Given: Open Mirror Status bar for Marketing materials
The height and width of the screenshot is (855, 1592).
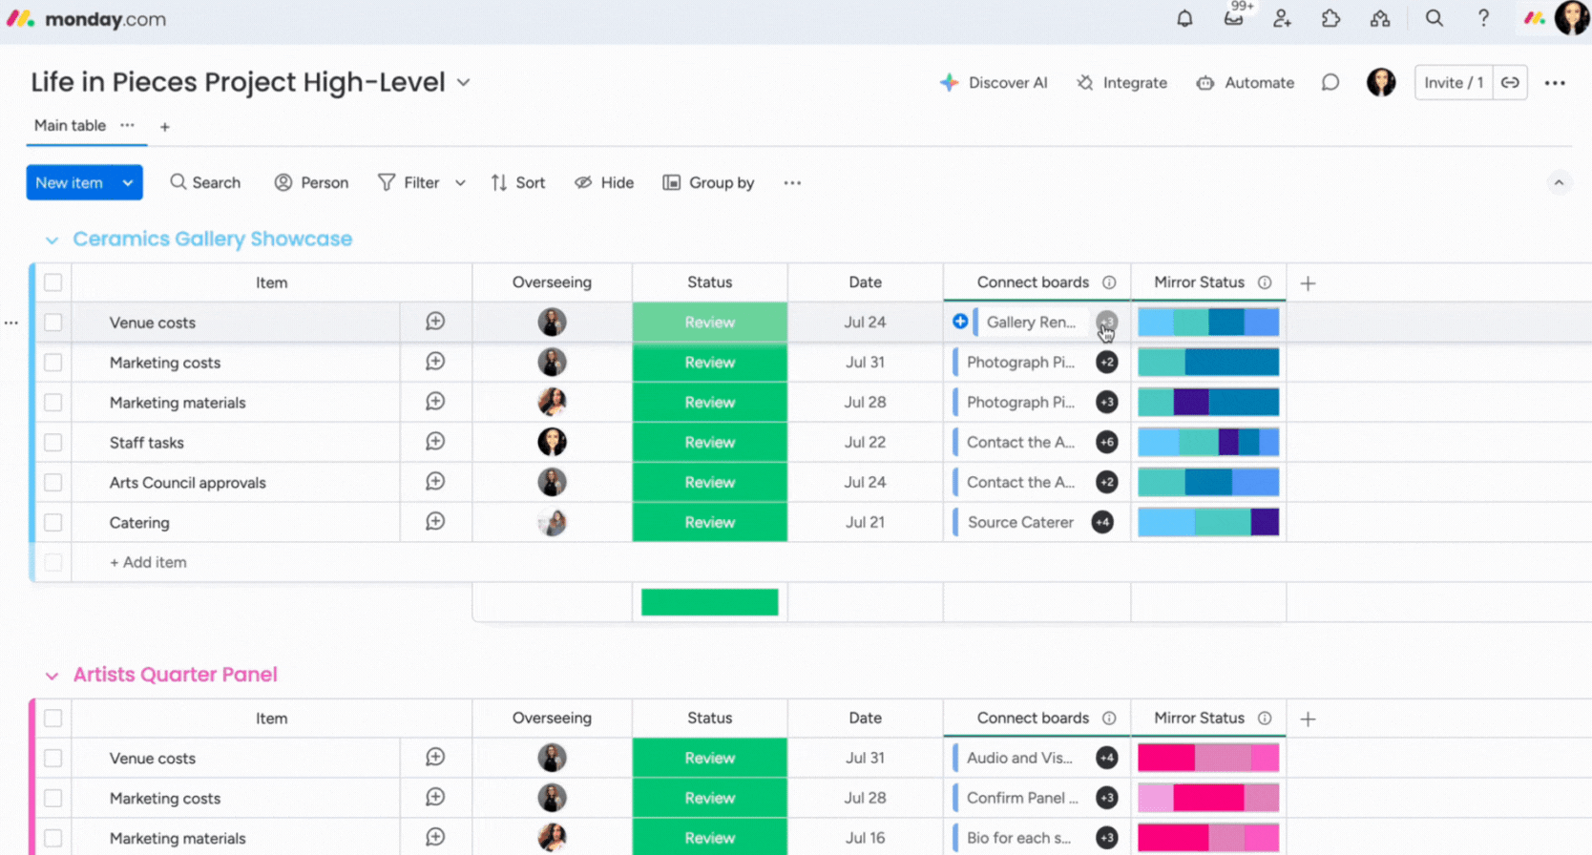Looking at the screenshot, I should (1207, 403).
